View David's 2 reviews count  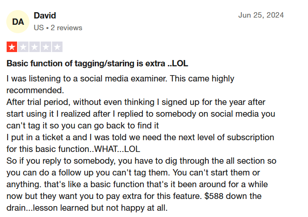pos(66,28)
